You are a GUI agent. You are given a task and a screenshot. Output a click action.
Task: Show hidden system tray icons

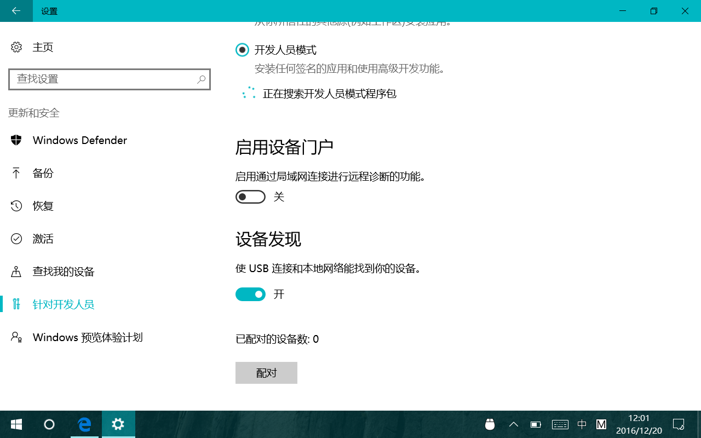pos(514,424)
